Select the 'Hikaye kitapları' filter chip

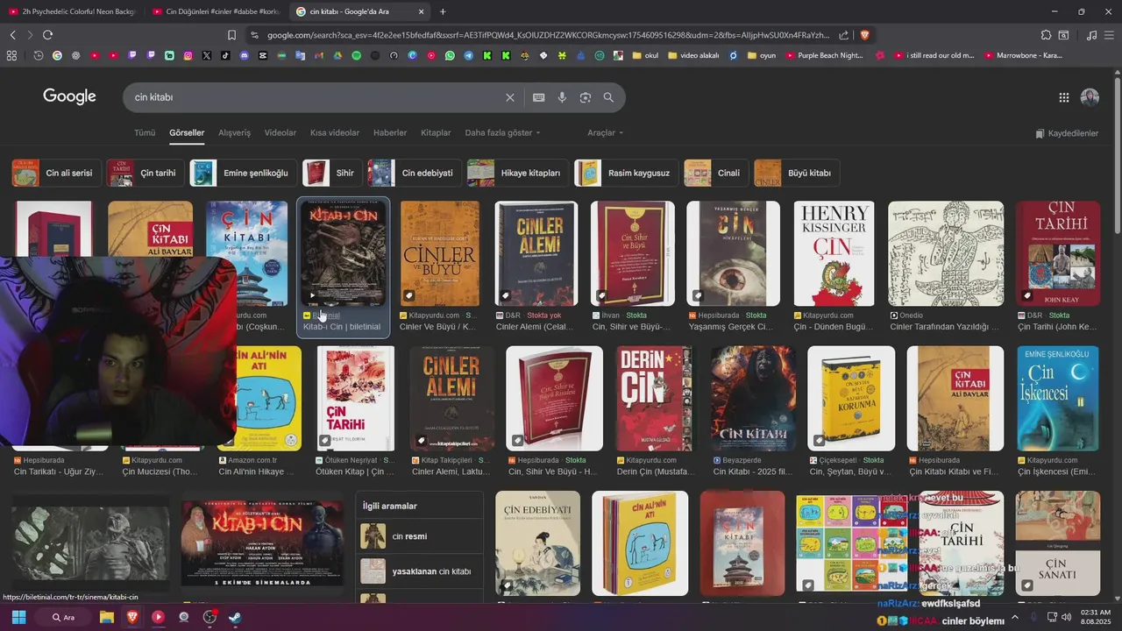pos(518,174)
